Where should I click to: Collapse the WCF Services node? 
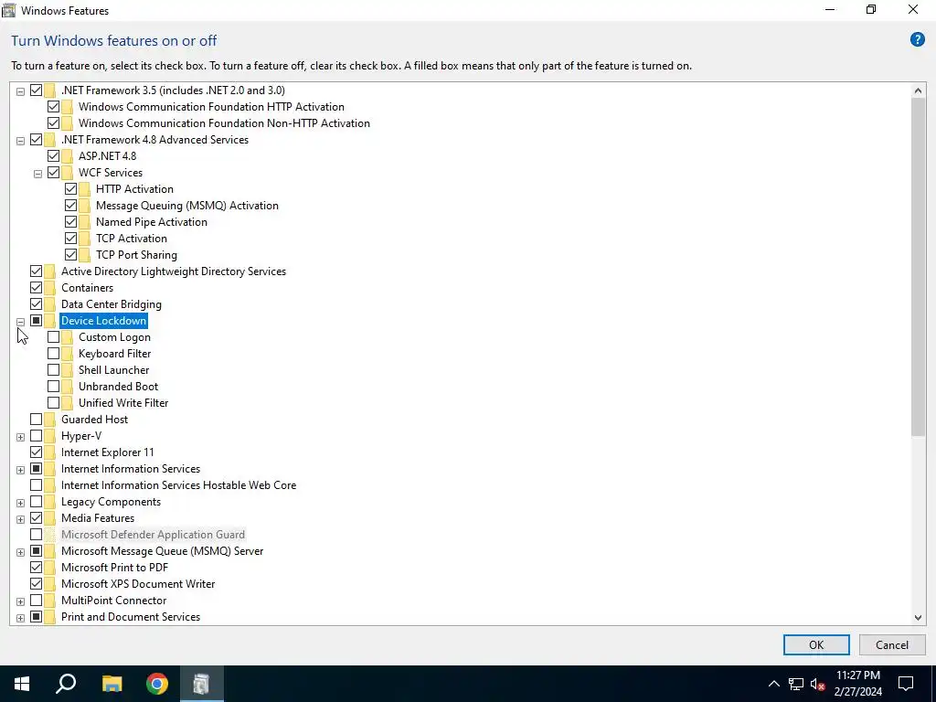point(37,174)
